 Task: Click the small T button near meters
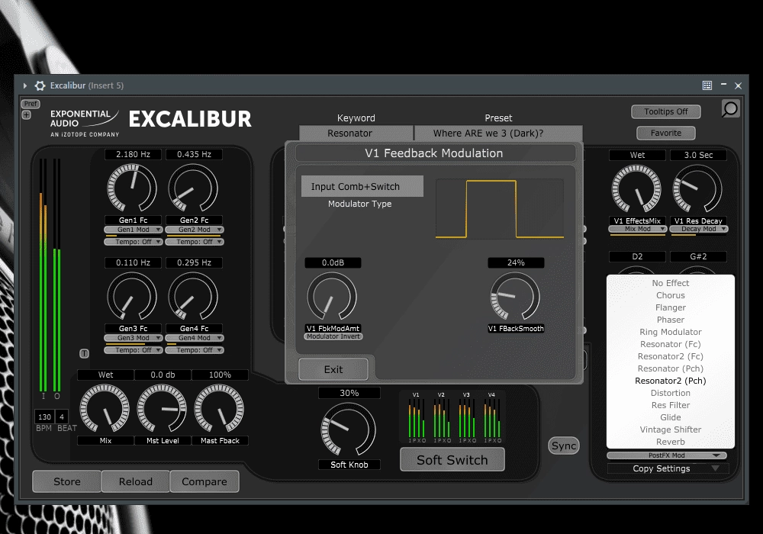pyautogui.click(x=84, y=353)
